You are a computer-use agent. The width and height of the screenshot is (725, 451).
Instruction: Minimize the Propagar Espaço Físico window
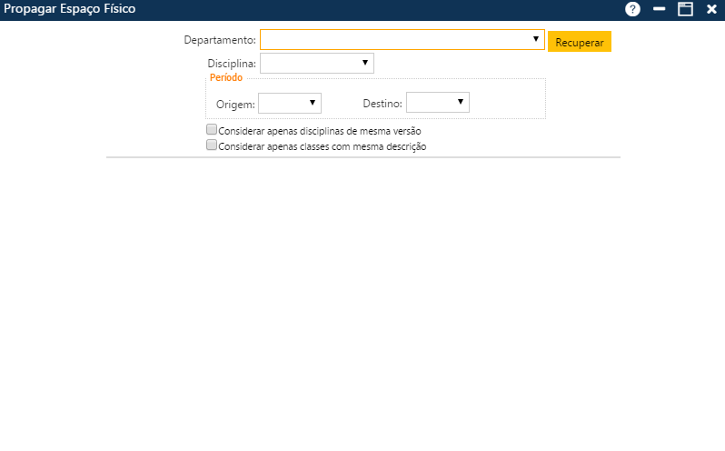(x=660, y=9)
